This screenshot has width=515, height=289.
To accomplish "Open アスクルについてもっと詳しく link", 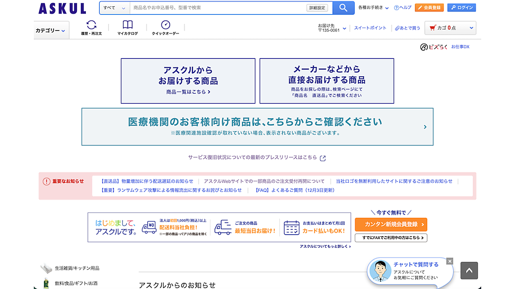I will 325,247.
